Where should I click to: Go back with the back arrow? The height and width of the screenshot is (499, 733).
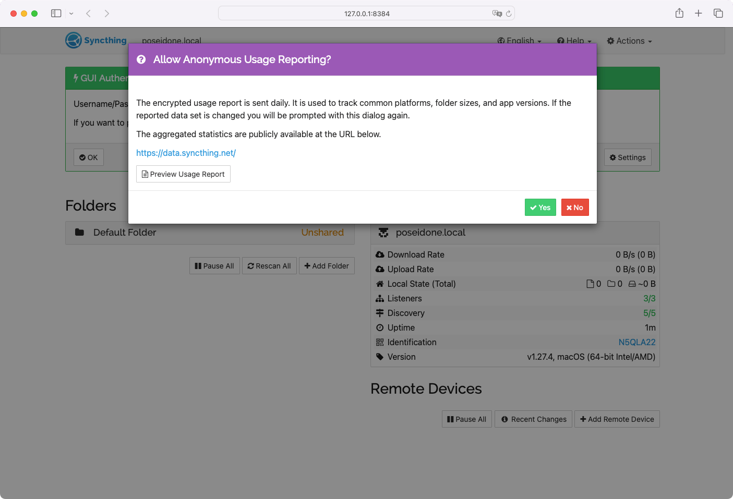click(89, 14)
